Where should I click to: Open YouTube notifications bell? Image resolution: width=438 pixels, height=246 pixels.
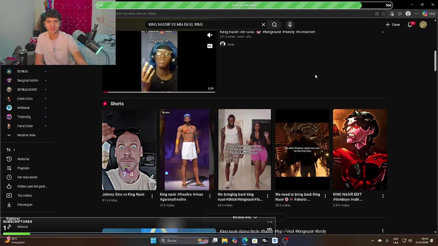pos(410,25)
